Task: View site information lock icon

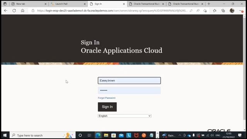Action: coord(33,10)
